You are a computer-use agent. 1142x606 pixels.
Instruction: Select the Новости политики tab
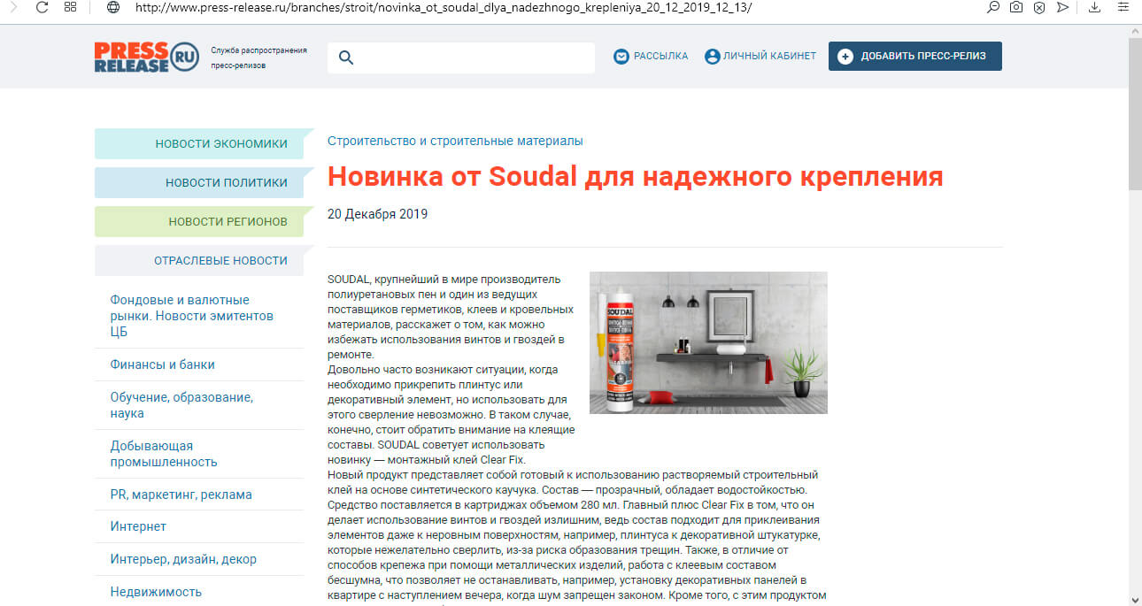(x=204, y=182)
